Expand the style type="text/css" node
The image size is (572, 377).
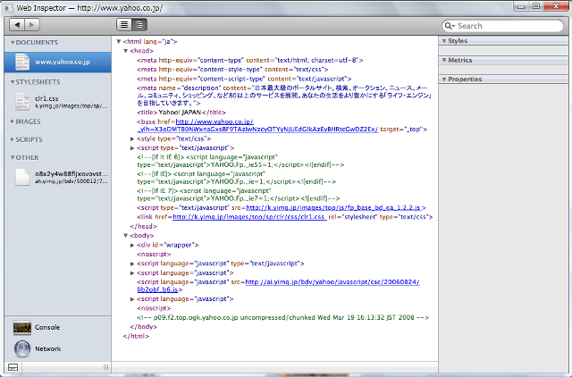click(132, 138)
